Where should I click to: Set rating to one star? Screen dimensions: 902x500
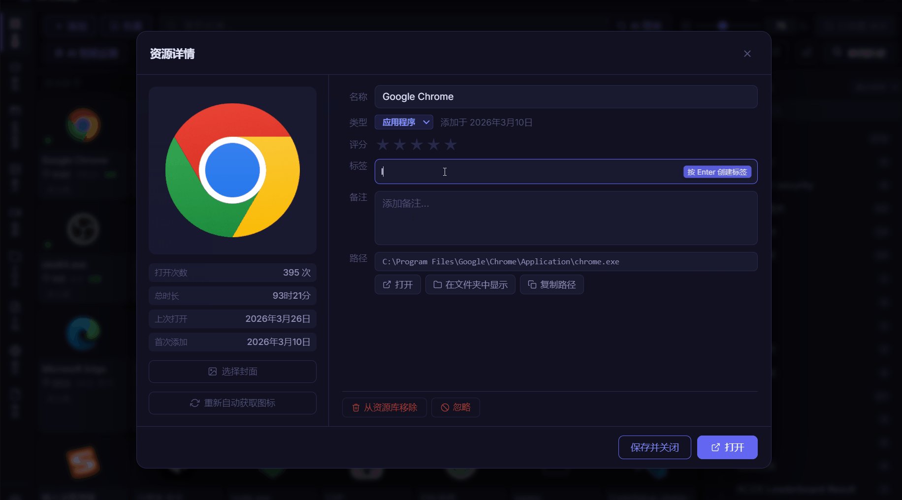tap(383, 145)
